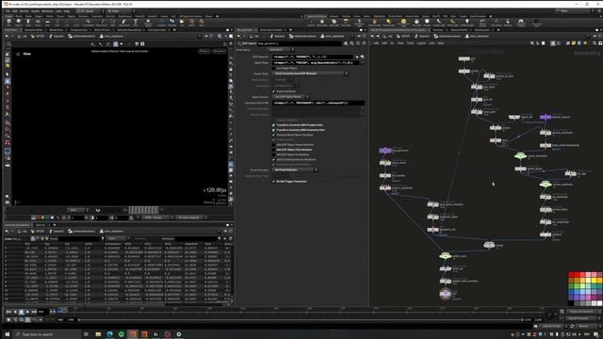Screen dimensions: 603x339
Task: Switch to the Performance Monitor tab
Action: tap(271, 30)
